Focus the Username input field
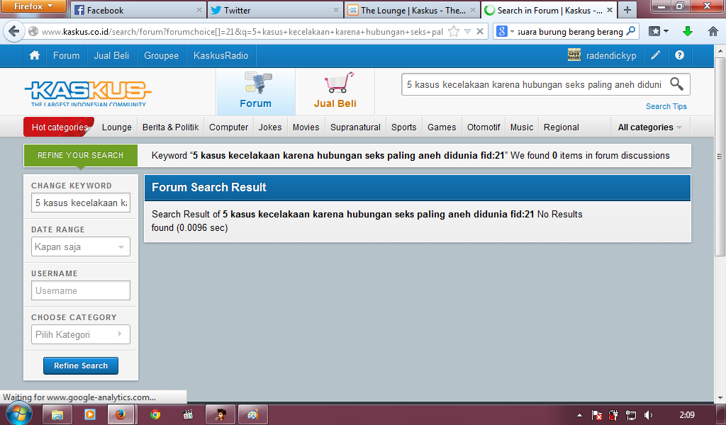 (x=81, y=290)
